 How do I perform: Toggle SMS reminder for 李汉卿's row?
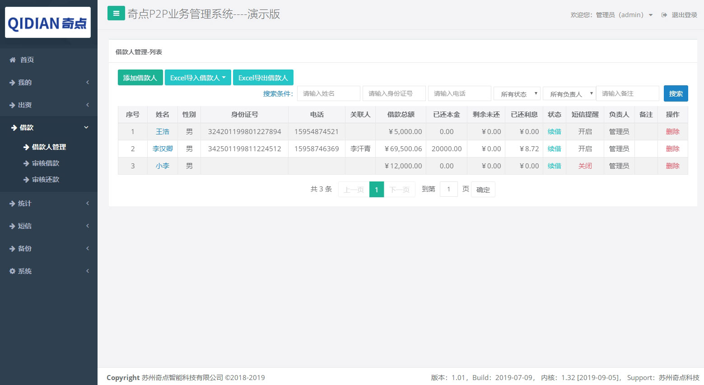585,148
